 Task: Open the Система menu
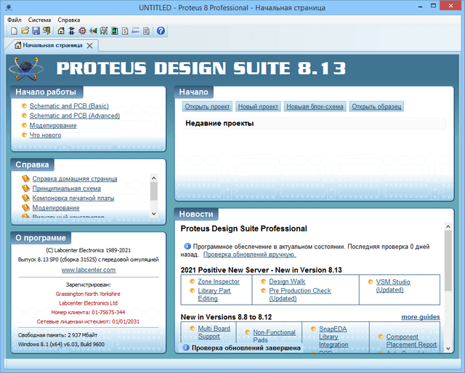coord(39,20)
